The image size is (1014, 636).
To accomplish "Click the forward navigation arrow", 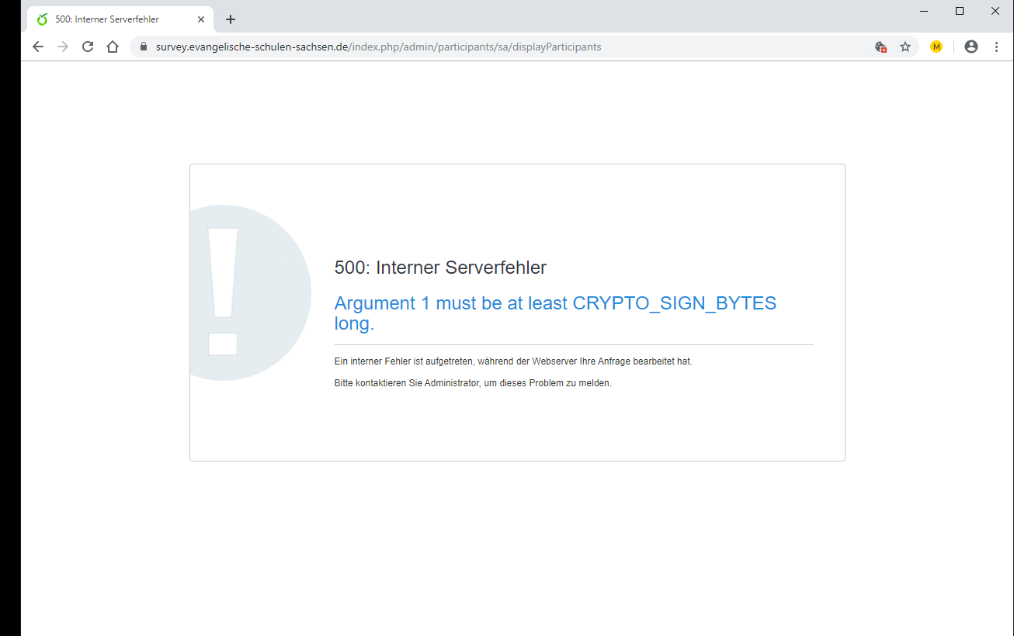I will point(63,47).
